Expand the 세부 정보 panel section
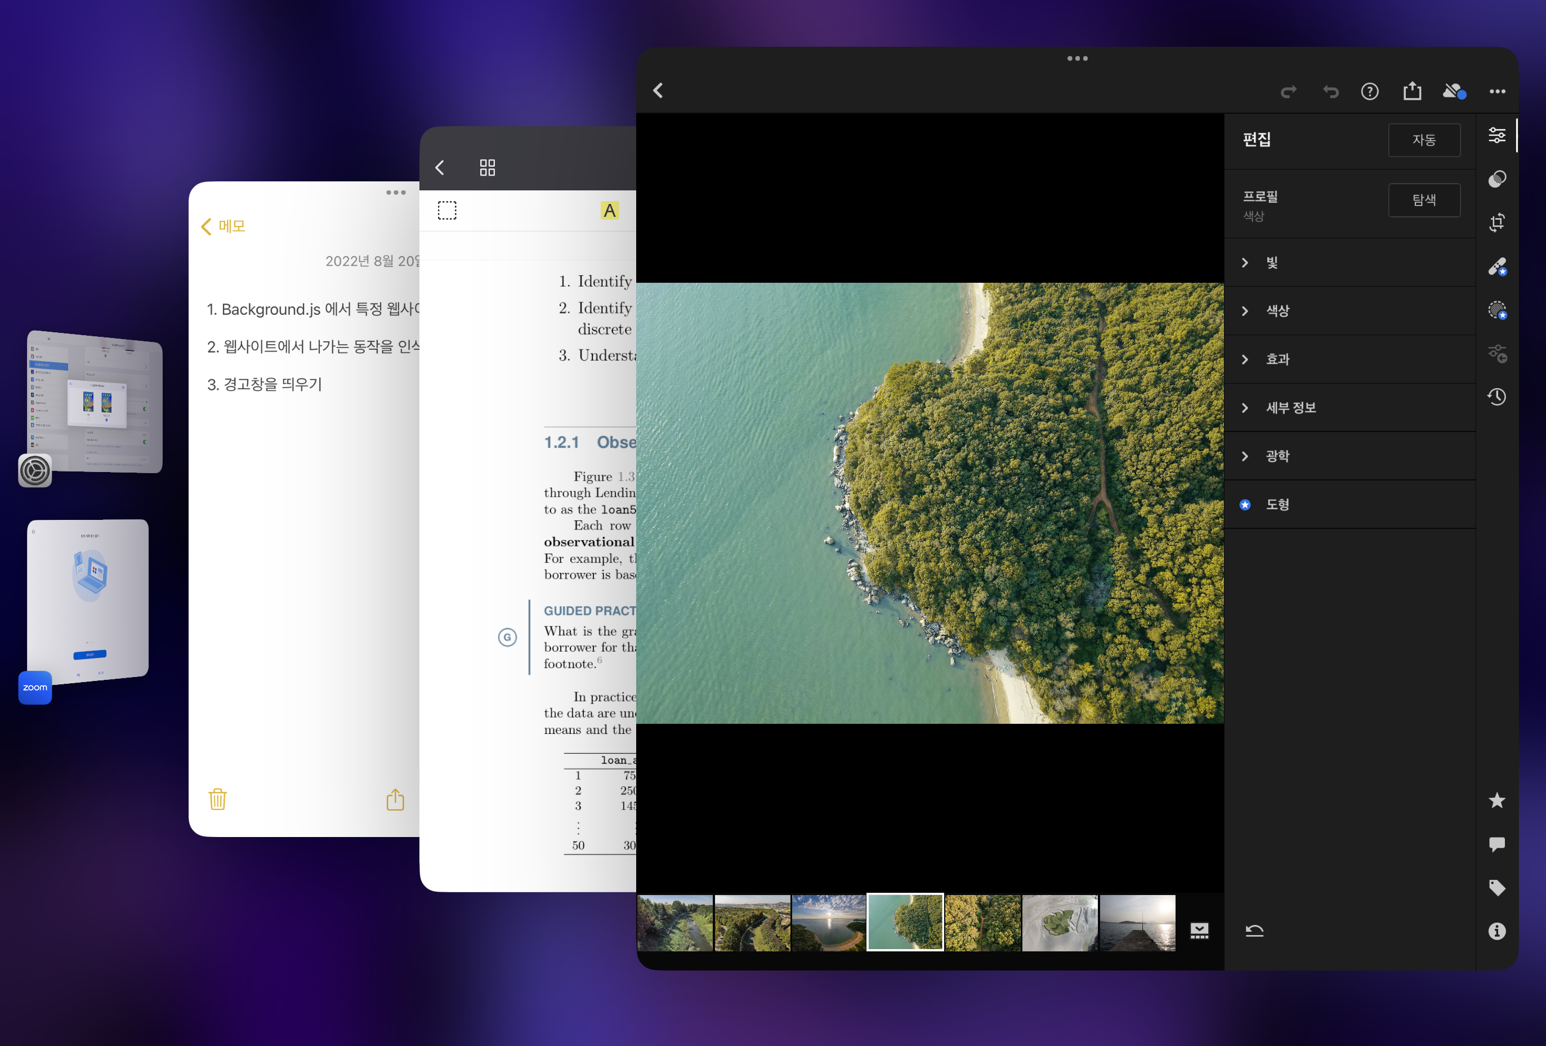 (x=1290, y=408)
